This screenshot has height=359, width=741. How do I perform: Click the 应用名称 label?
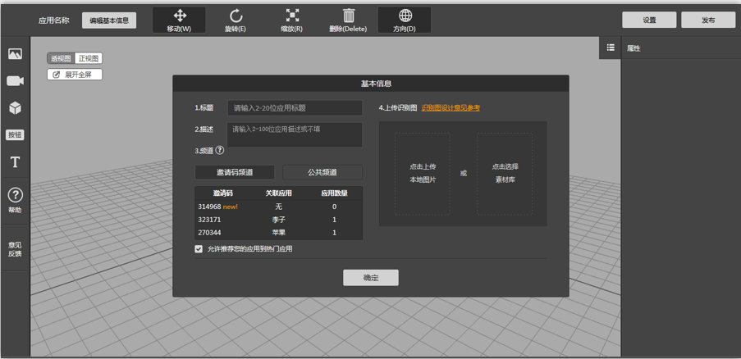(54, 20)
